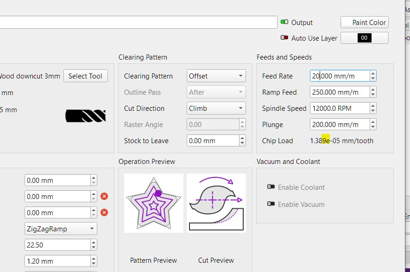Enable Vacuum toggle
This screenshot has width=410, height=272.
[x=271, y=204]
